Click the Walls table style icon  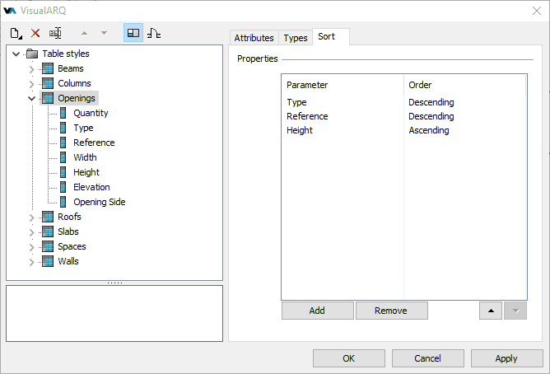(48, 261)
